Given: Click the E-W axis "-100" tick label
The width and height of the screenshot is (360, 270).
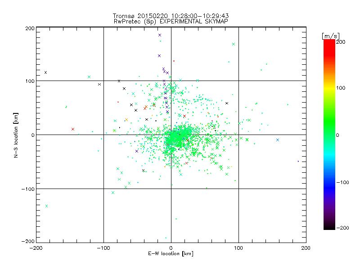Looking at the screenshot, I should (103, 248).
